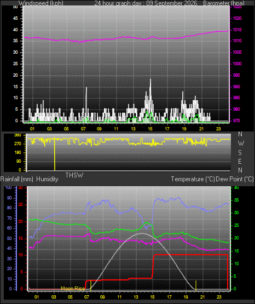Click the W compass letter on direction graph

point(241,144)
